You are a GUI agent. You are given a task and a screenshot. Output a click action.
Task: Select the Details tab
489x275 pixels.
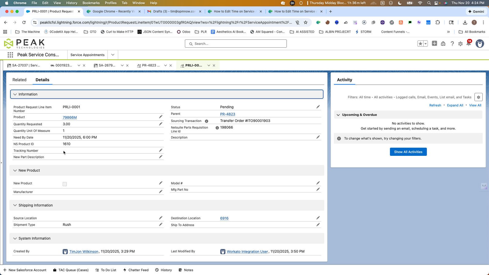point(42,80)
